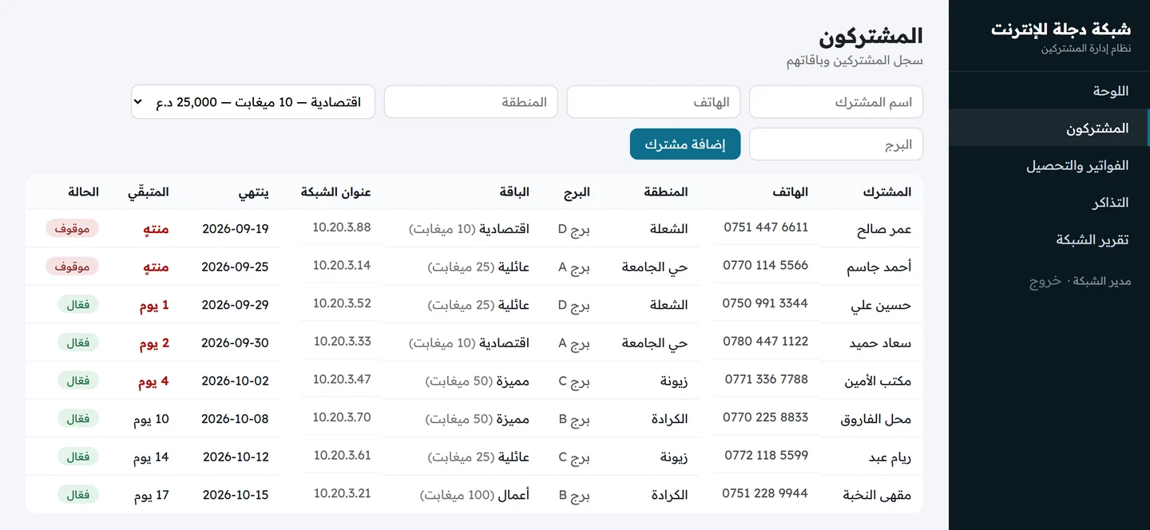Click remaining 4 يوم for مكتب الأمين
Screen dimensions: 1150x530
[153, 382]
